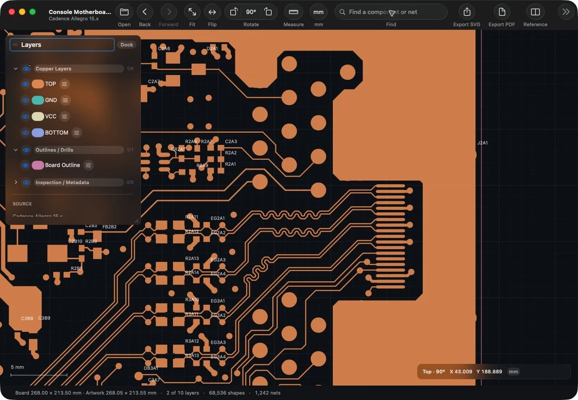Activate the Measure ruler tool

[294, 12]
